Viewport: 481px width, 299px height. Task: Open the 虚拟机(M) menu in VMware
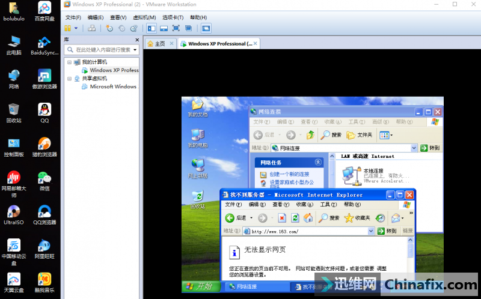[144, 17]
